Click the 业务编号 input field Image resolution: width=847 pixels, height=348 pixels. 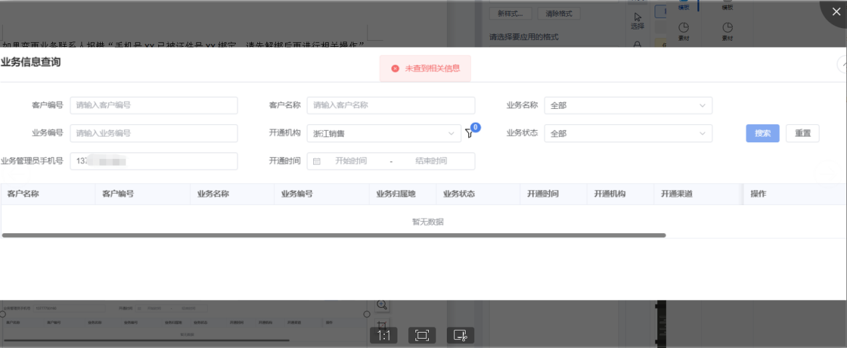click(x=154, y=134)
